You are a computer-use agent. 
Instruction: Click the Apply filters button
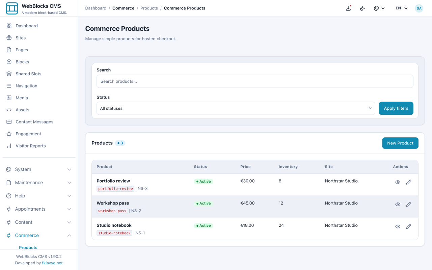[x=396, y=108]
